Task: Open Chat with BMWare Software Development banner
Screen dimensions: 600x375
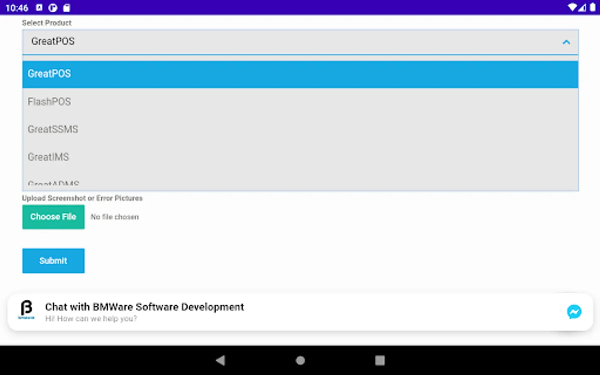Action: 300,312
